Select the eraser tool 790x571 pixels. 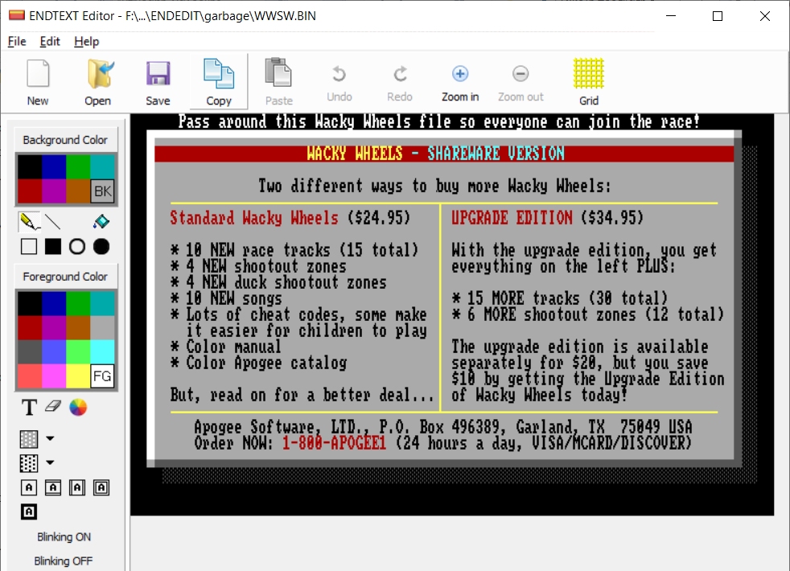pos(53,406)
